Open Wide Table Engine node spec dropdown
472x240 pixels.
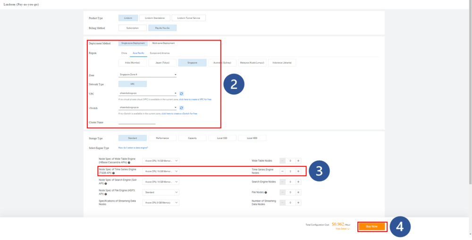tap(161, 161)
